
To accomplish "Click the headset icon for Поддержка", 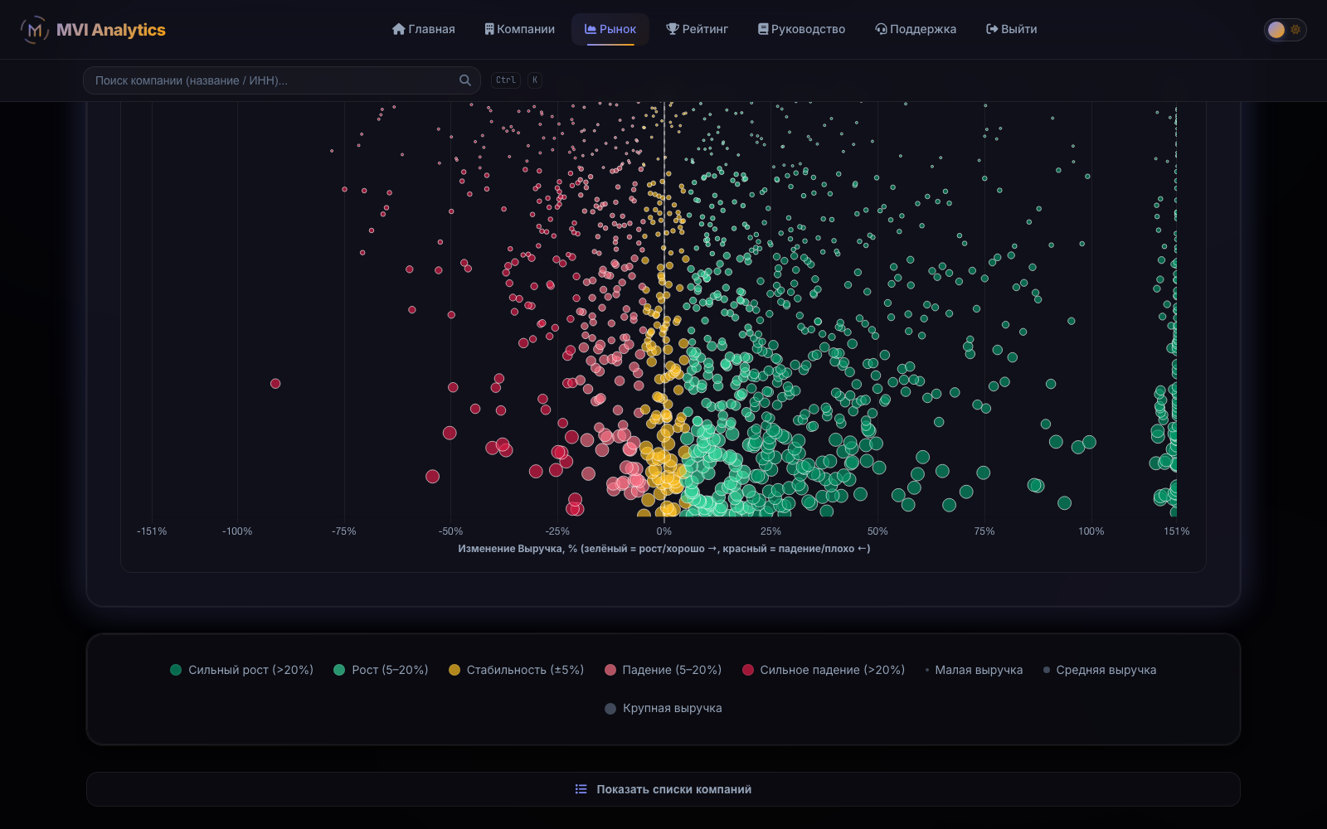I will pos(881,29).
